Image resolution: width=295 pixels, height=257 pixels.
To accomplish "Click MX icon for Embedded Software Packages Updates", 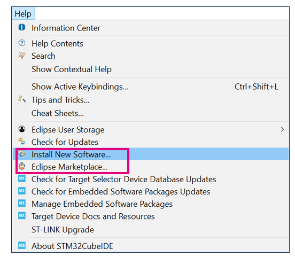I will point(22,191).
